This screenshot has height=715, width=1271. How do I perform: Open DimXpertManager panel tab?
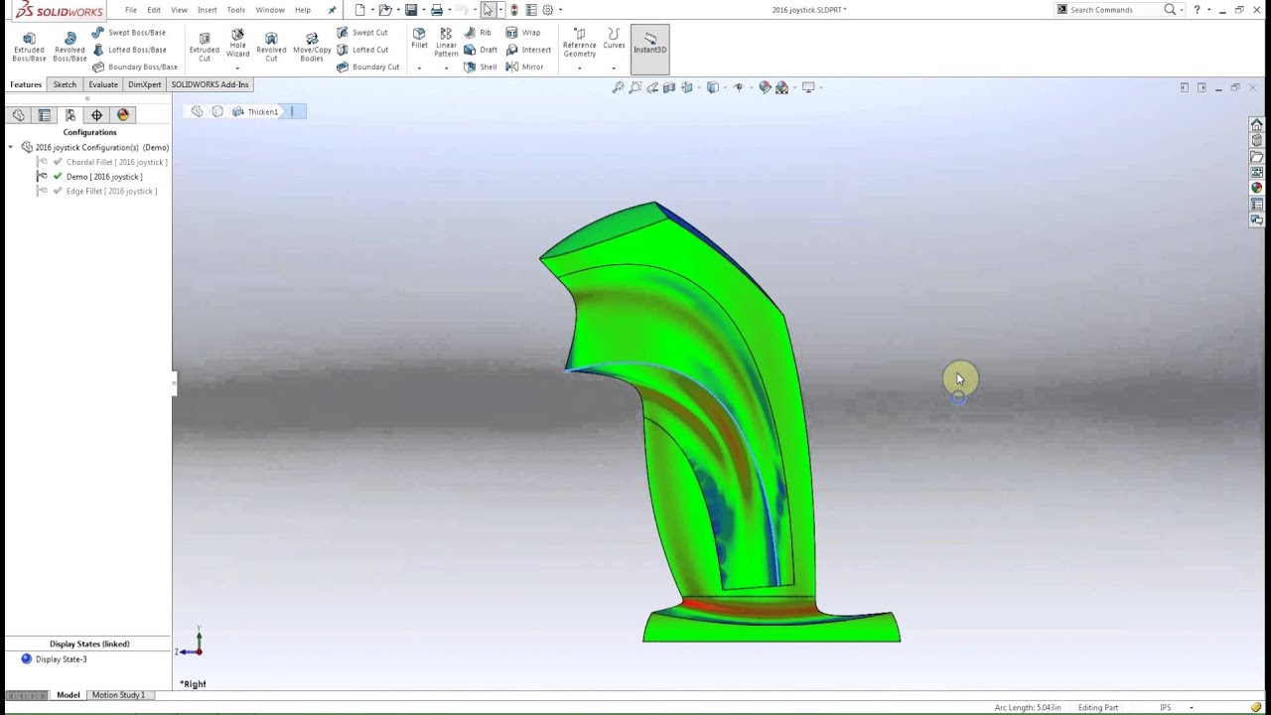(96, 115)
